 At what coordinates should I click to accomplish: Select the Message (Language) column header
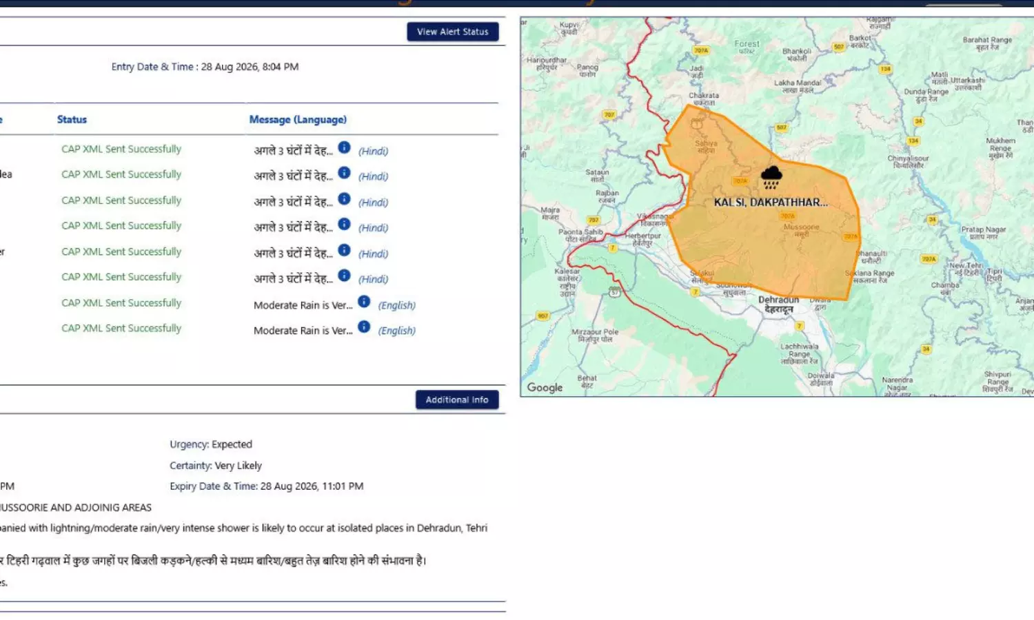click(298, 119)
